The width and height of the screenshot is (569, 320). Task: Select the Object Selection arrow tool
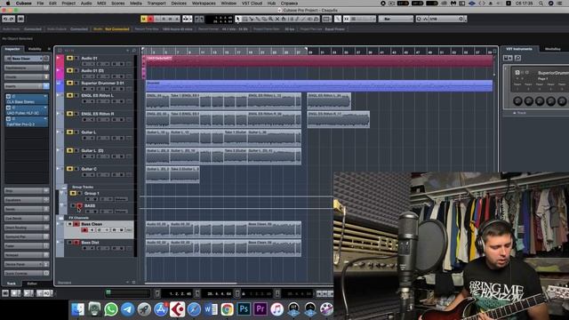tap(238, 19)
